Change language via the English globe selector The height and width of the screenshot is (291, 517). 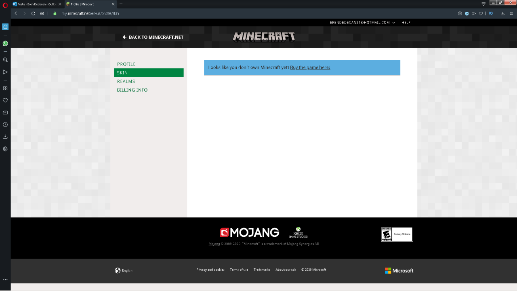click(x=124, y=270)
